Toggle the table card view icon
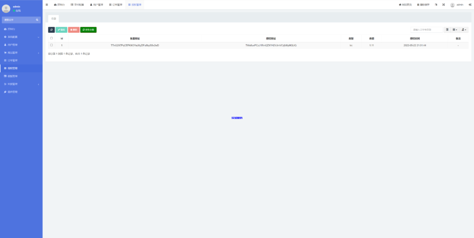 click(447, 30)
